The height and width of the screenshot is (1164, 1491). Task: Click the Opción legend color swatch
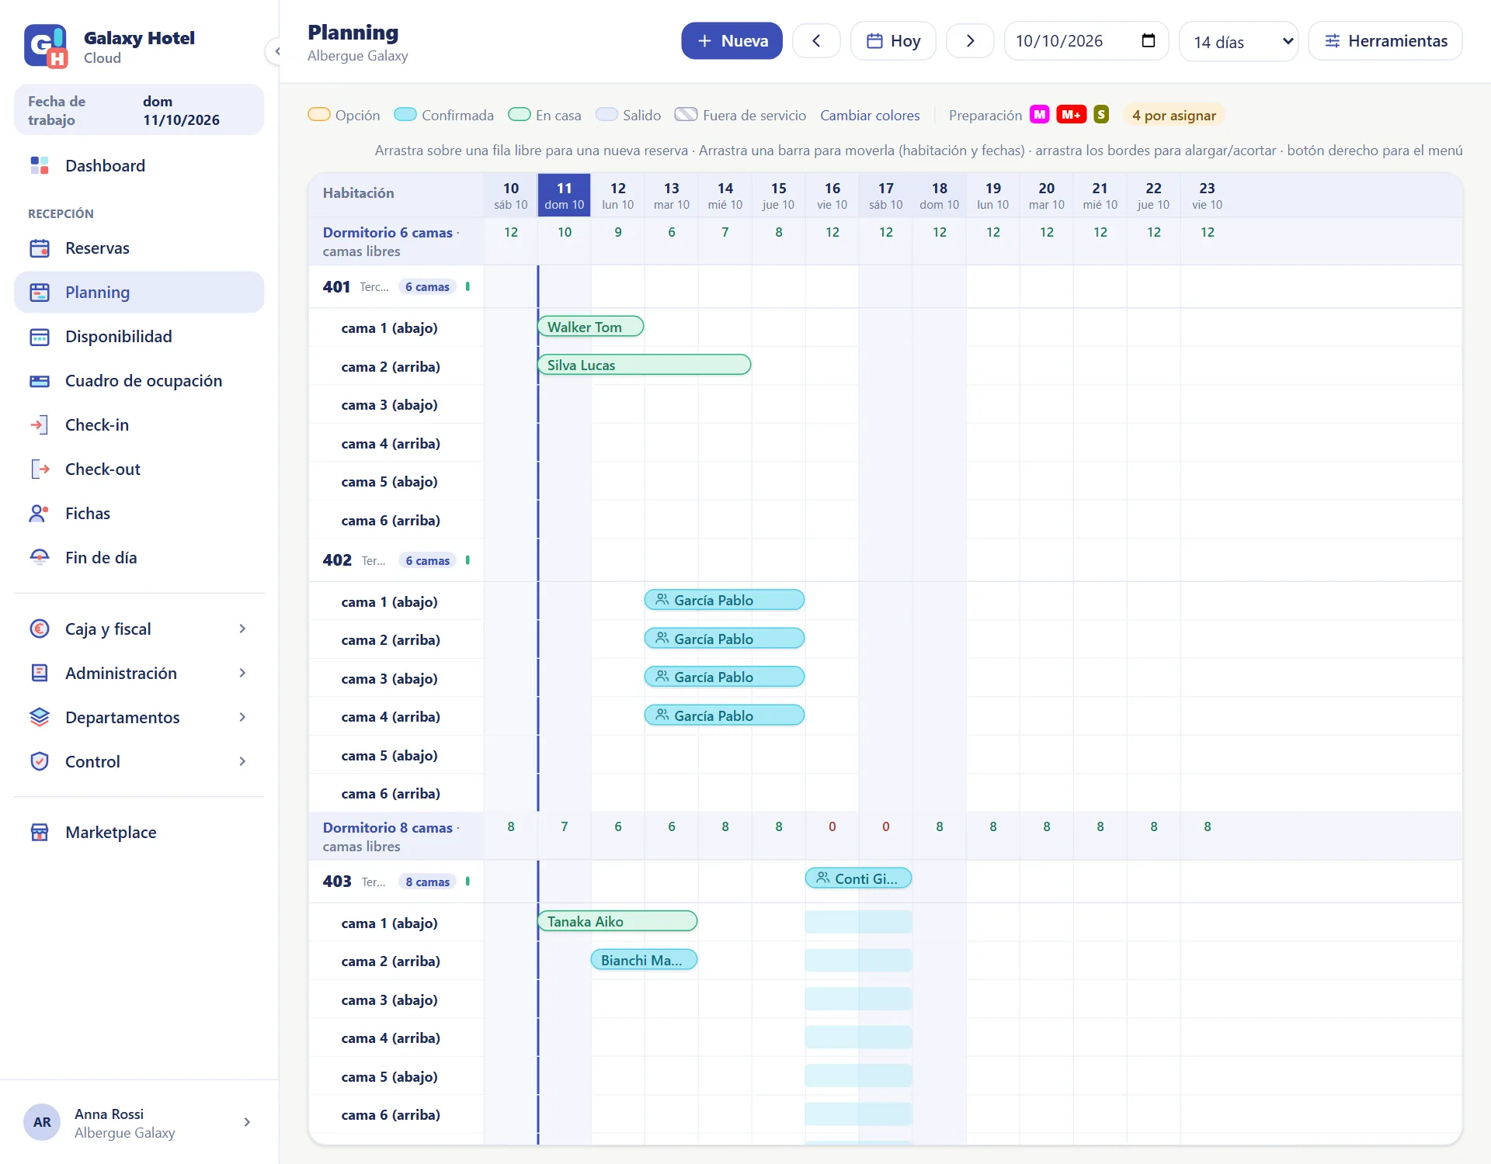tap(319, 115)
